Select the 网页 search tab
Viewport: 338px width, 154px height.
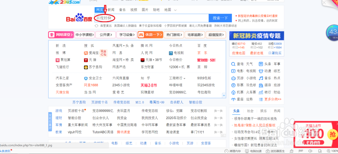[100, 10]
